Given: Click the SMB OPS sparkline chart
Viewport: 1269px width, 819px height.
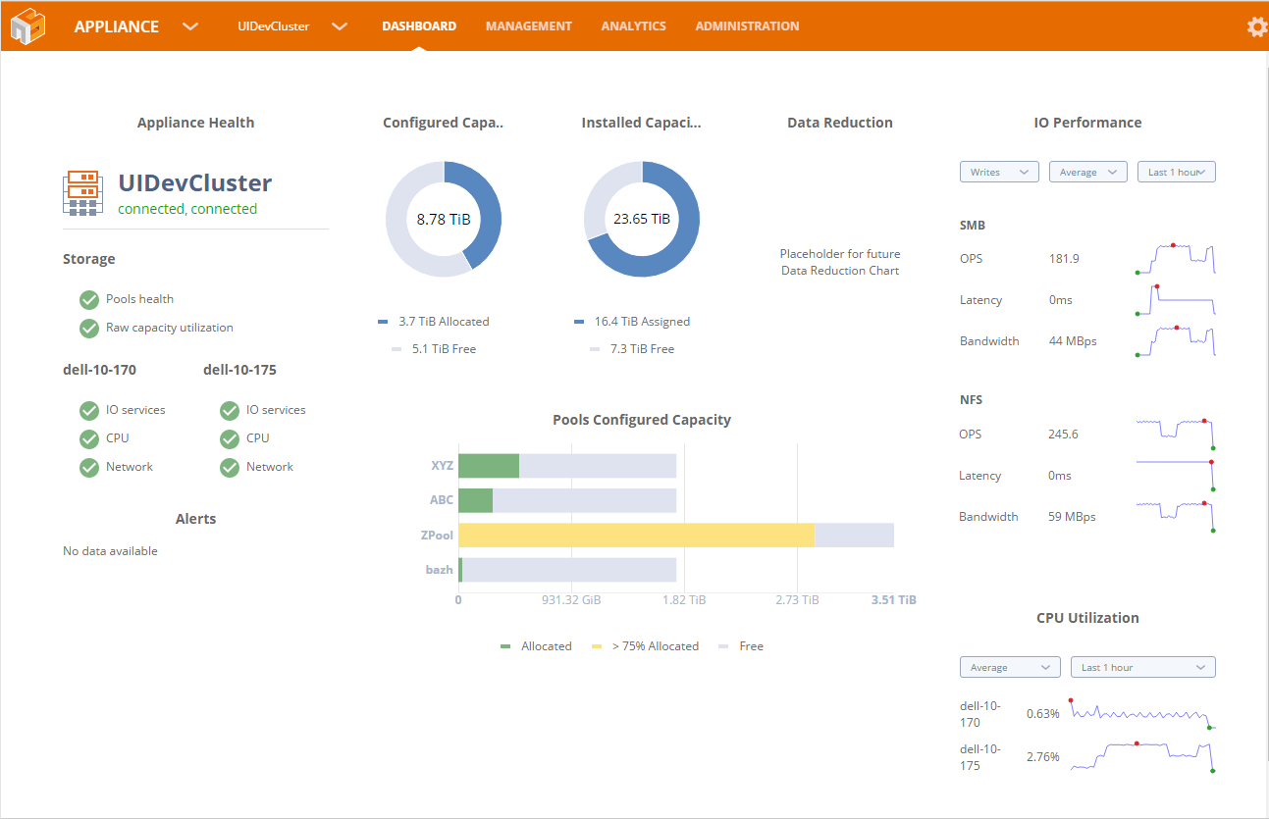Looking at the screenshot, I should 1176,259.
